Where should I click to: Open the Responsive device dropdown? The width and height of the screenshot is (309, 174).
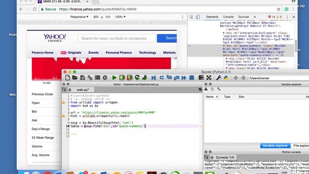click(x=79, y=17)
